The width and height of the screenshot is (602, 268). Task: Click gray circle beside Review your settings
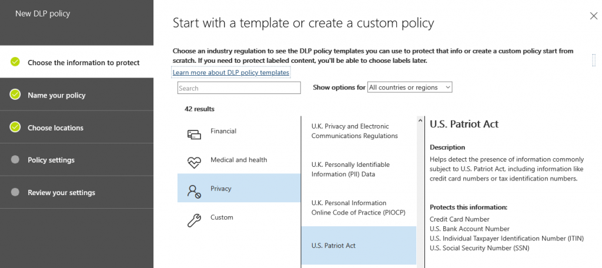[15, 192]
